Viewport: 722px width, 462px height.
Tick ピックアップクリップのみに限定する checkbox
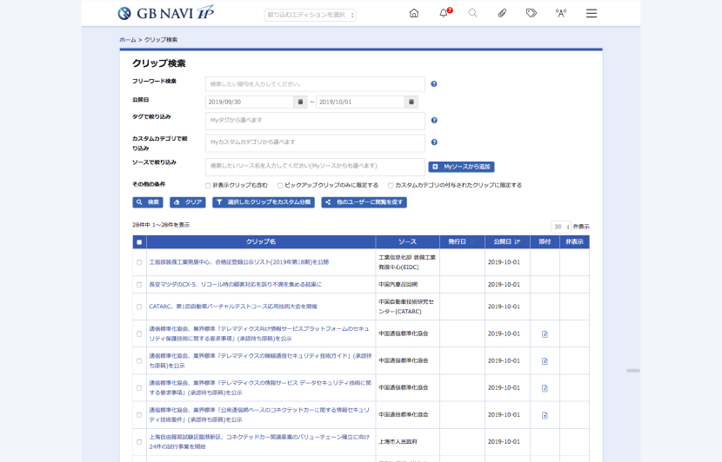click(x=280, y=186)
